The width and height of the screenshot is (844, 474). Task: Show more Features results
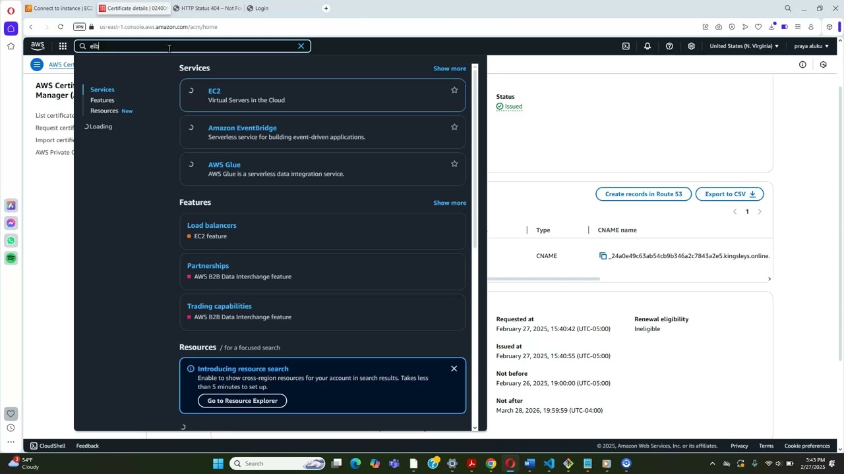[450, 203]
